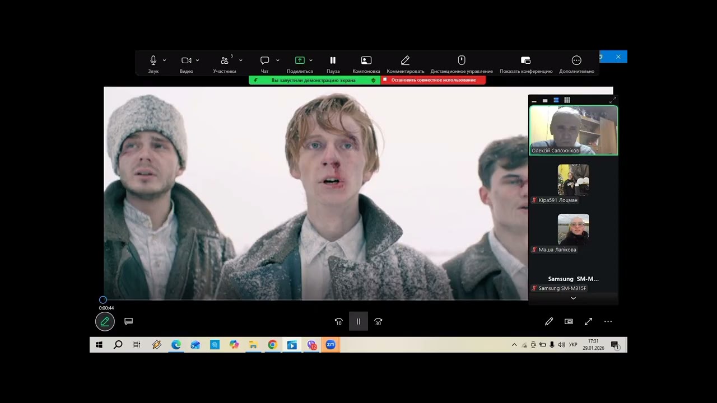Show more participants with down chevron
The width and height of the screenshot is (717, 403).
(x=573, y=298)
